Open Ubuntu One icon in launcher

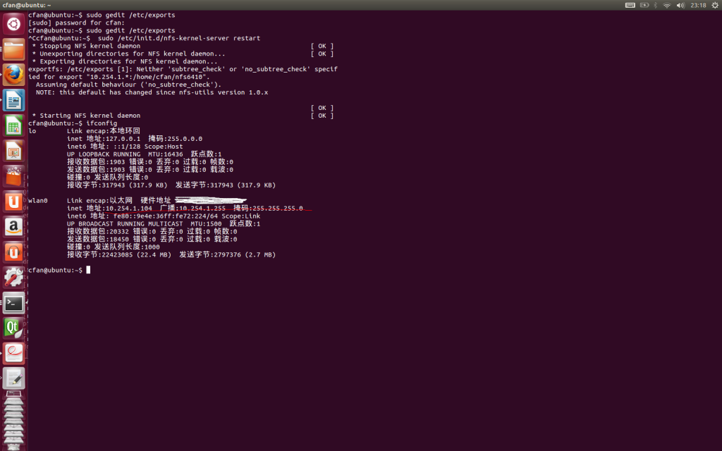[14, 201]
